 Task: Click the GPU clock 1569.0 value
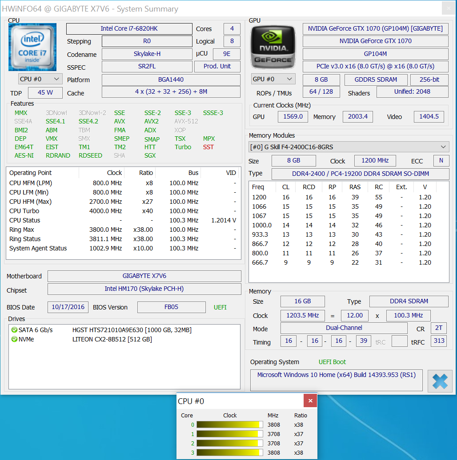293,117
